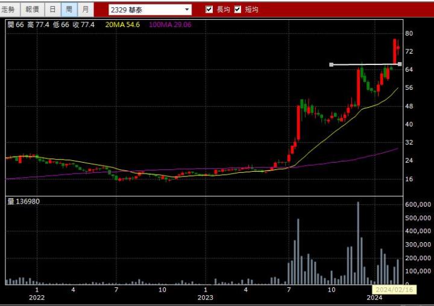Click the 2023 year label on the time axis
434x306 pixels.
(206, 297)
